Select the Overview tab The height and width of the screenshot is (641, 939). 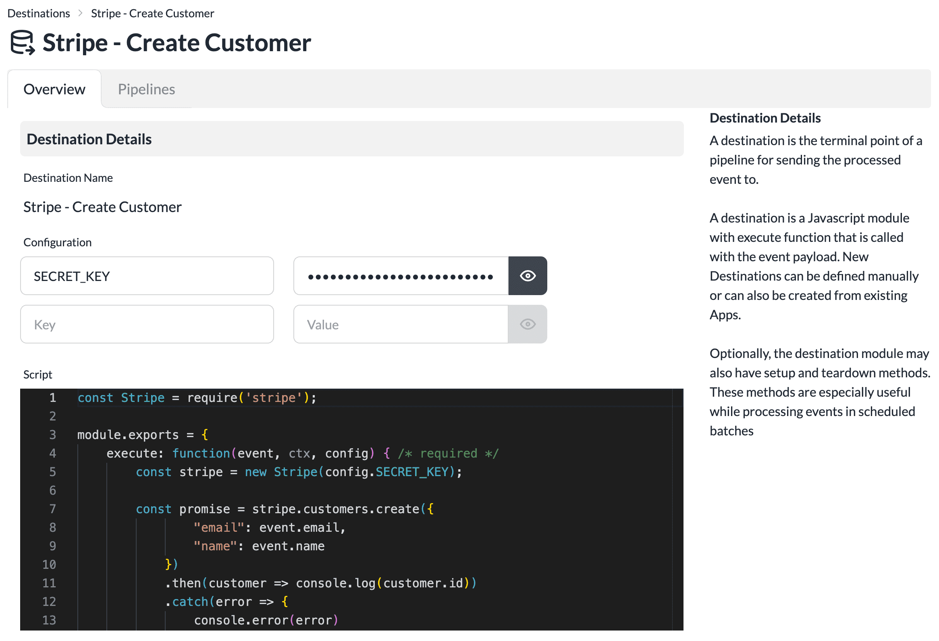coord(54,89)
